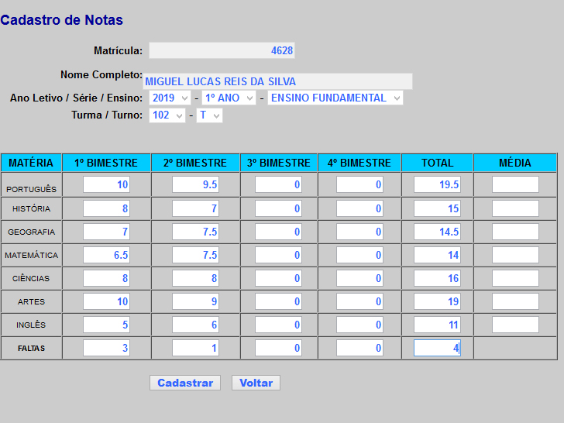
Task: Expand the Série 1º ANO dropdown
Action: tap(229, 98)
